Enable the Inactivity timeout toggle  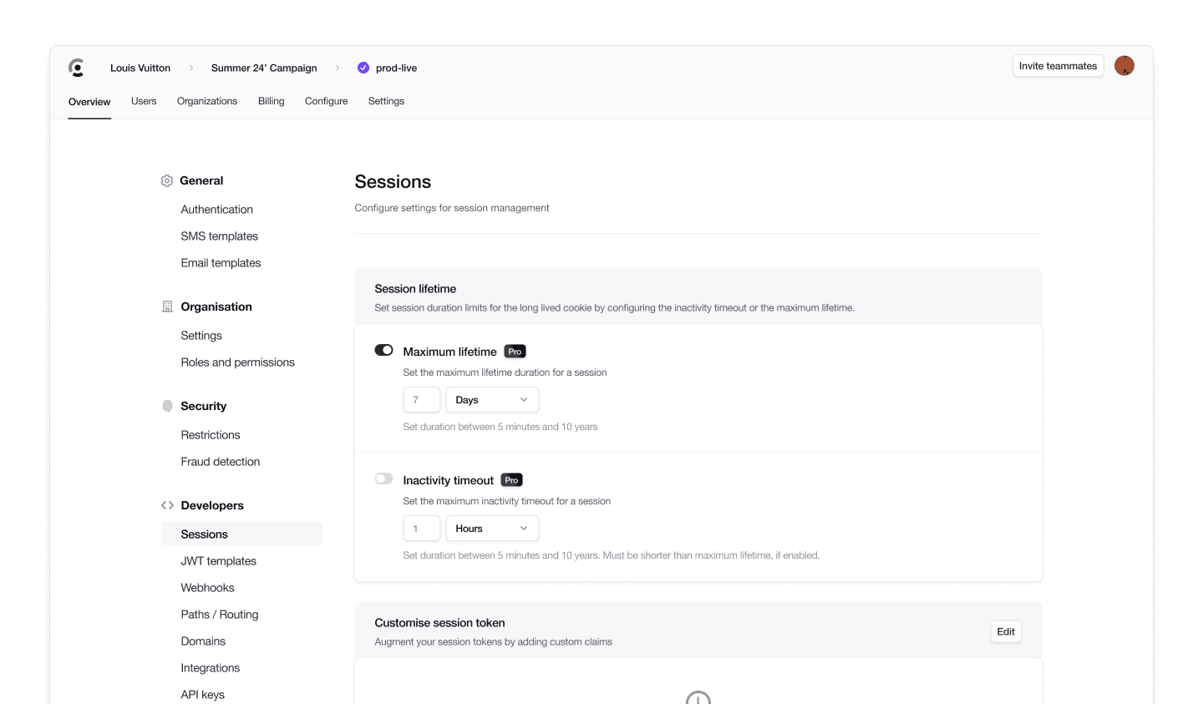point(384,479)
